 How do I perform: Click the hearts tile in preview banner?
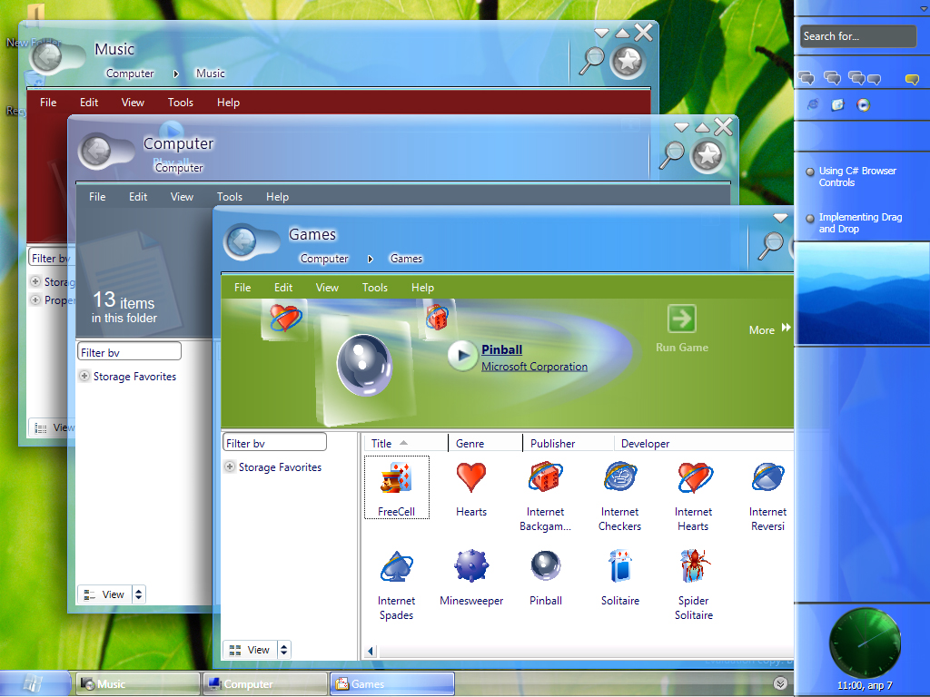point(286,319)
